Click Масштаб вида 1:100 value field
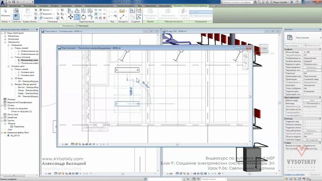Image resolution: width=322 pixels, height=181 pixels. coord(311,52)
